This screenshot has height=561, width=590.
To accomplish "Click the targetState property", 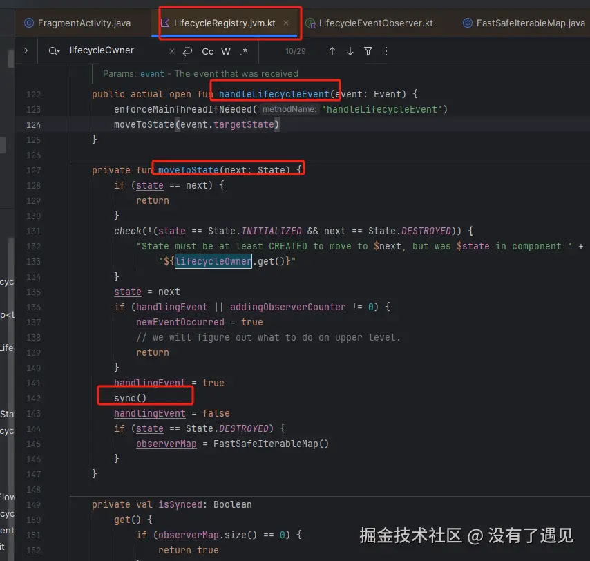I will point(243,124).
